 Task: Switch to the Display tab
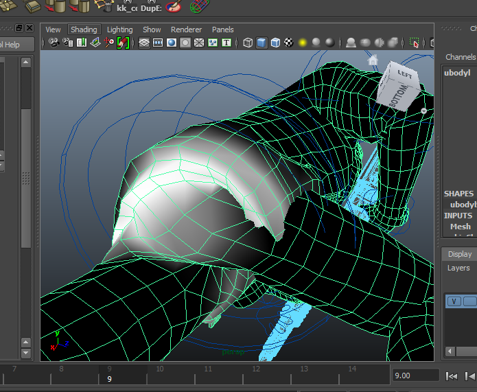click(459, 254)
